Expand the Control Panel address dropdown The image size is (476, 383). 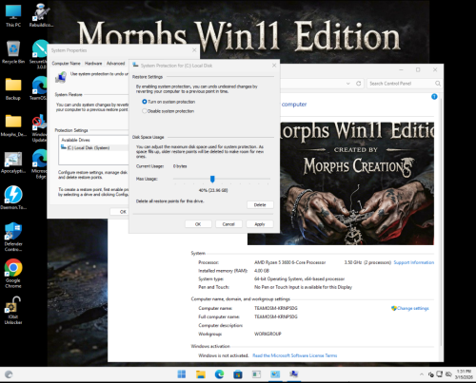[x=347, y=84]
